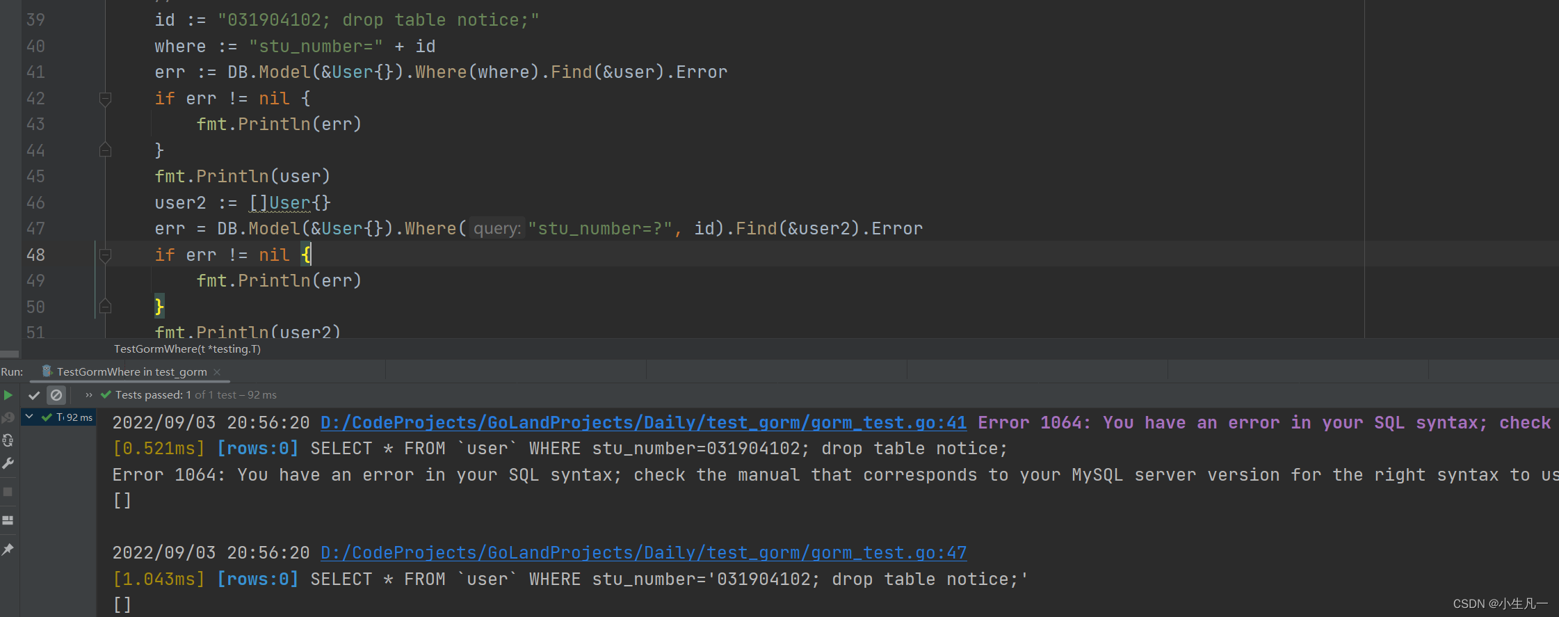Click string "031904102; drop table notice;"
1559x617 pixels.
point(378,20)
